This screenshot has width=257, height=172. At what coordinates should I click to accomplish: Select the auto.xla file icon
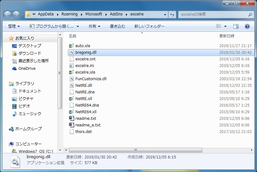(71, 46)
